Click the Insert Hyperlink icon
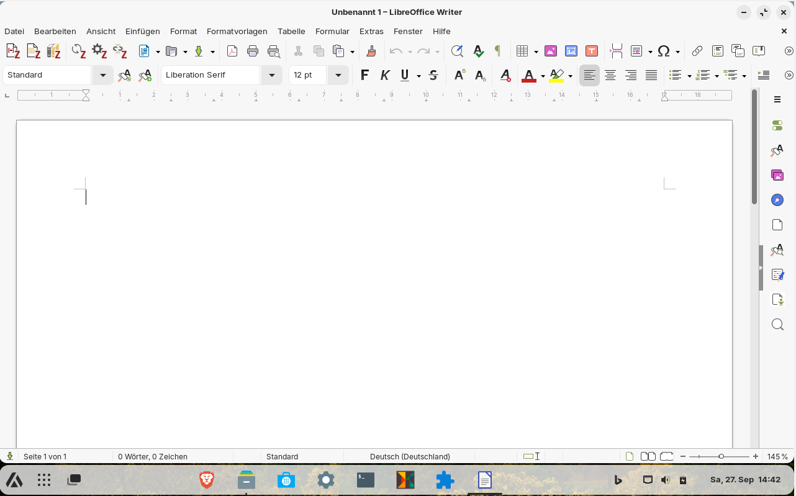The height and width of the screenshot is (496, 796). (x=697, y=52)
